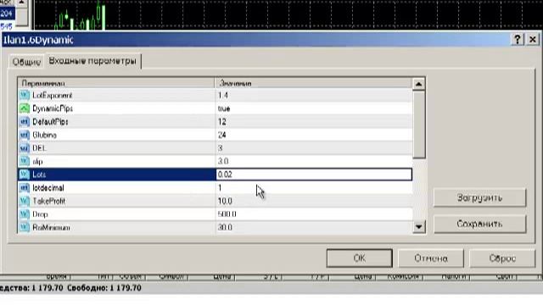Click DEL value 3

tap(221, 148)
